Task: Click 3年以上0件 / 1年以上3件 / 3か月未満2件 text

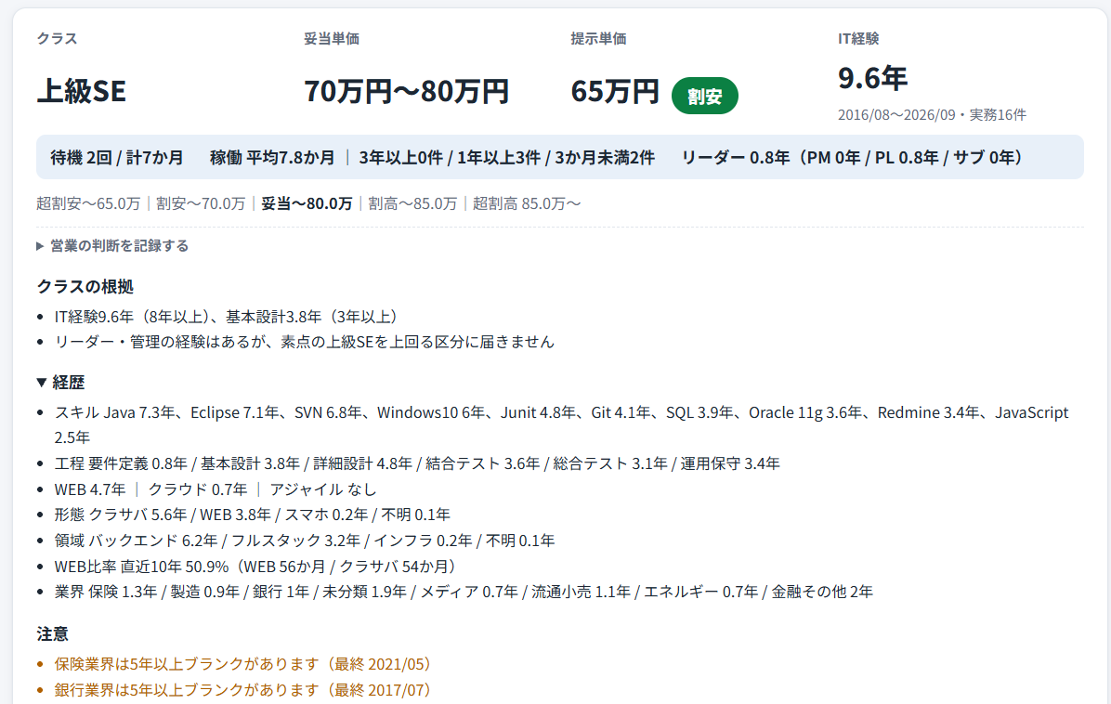Action: 506,157
